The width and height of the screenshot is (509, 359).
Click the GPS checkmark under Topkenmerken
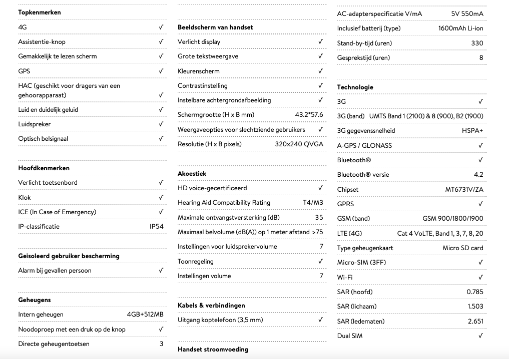point(161,71)
